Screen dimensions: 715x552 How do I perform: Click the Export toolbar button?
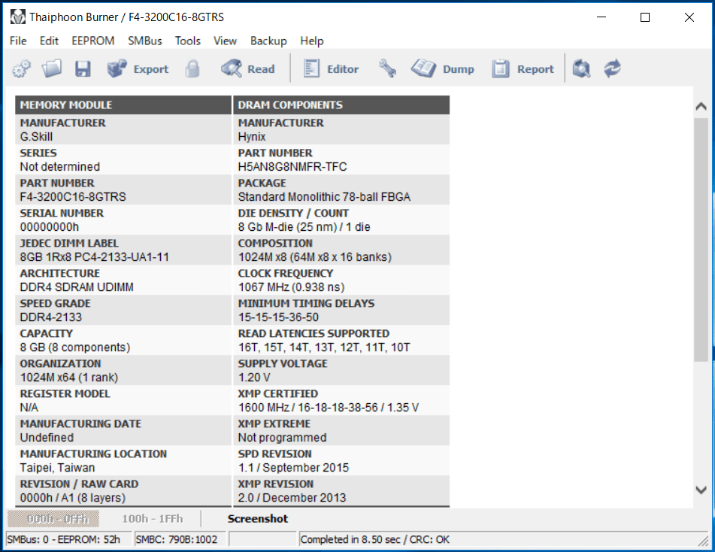138,69
